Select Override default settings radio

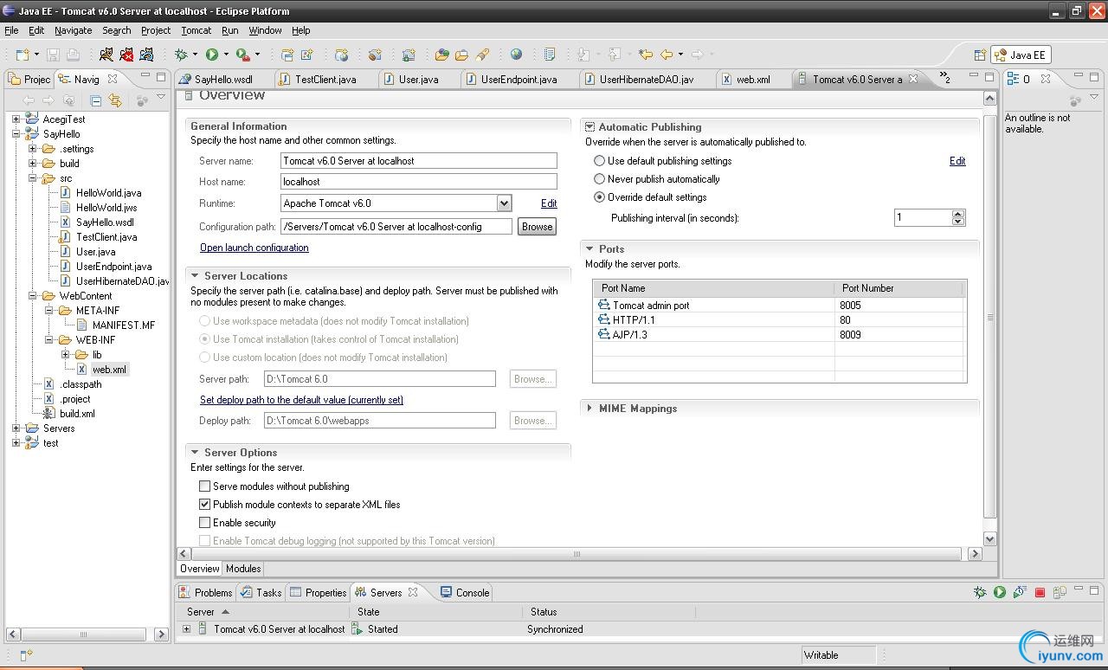[599, 197]
